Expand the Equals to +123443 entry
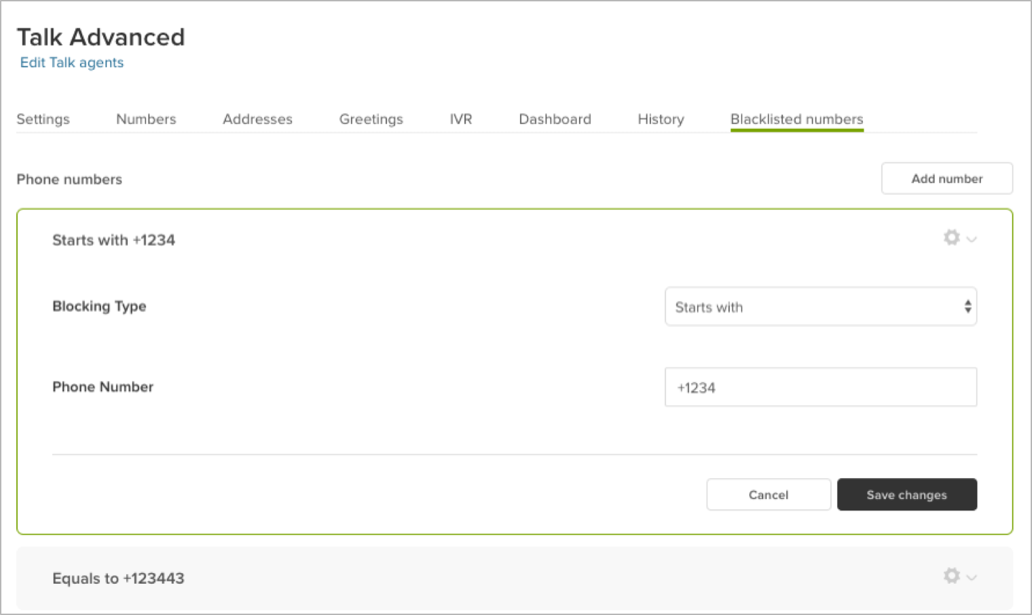This screenshot has width=1032, height=615. pyautogui.click(x=514, y=578)
